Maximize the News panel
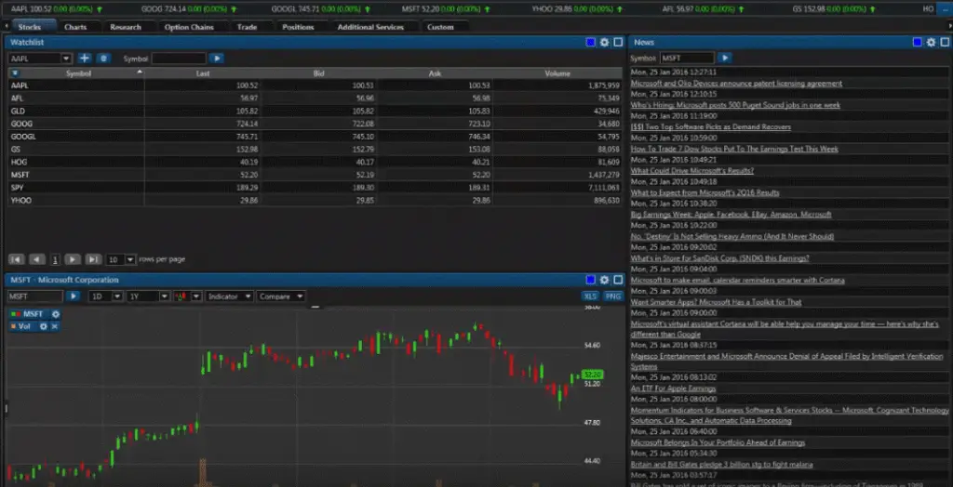 945,43
